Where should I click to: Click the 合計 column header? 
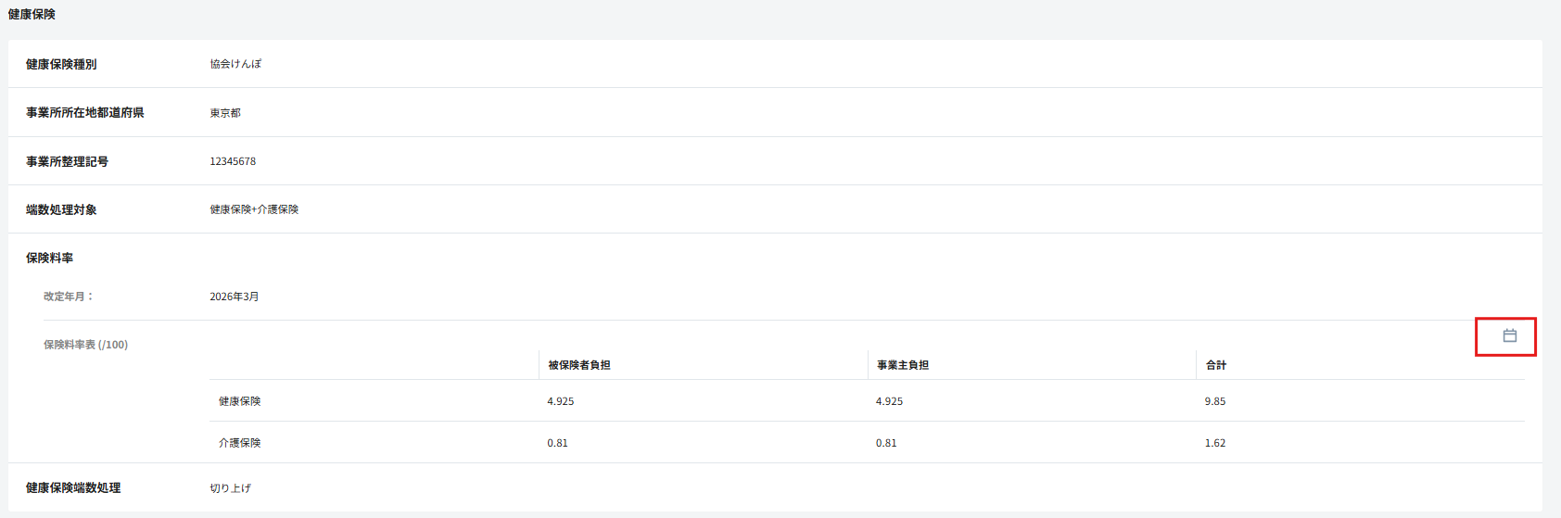(1216, 365)
